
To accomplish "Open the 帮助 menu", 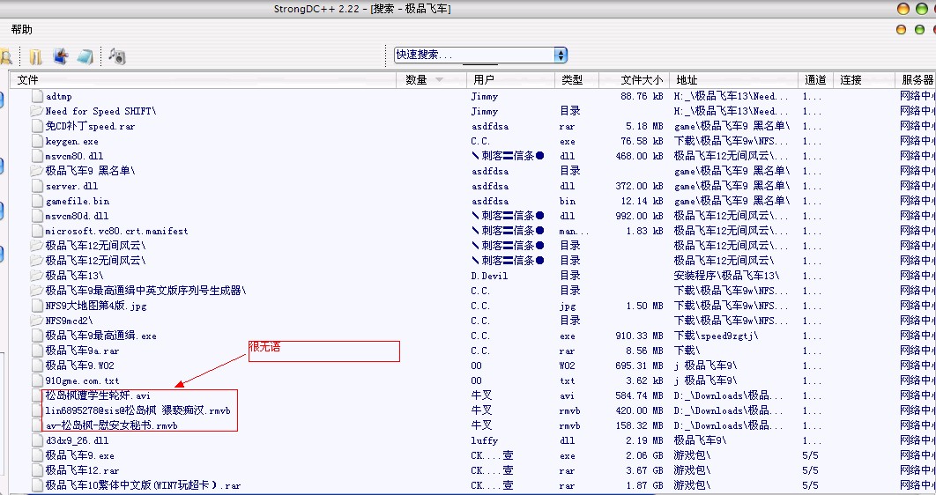I will click(x=21, y=29).
